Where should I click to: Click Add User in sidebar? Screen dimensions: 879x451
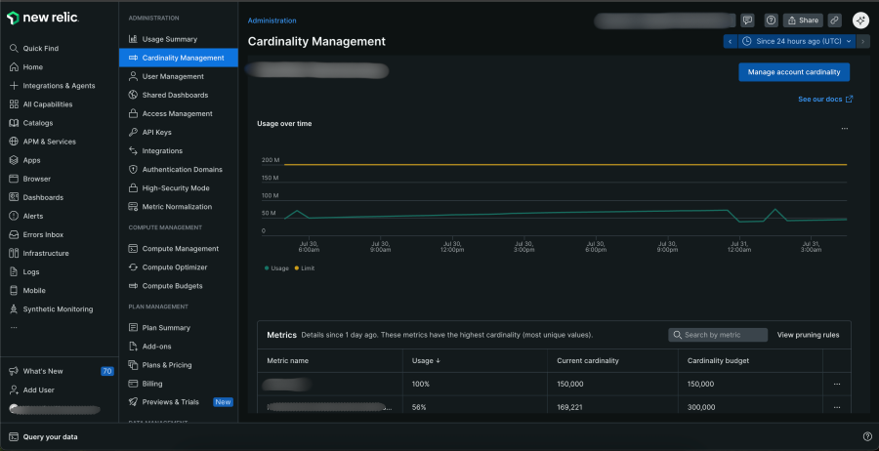coord(32,389)
